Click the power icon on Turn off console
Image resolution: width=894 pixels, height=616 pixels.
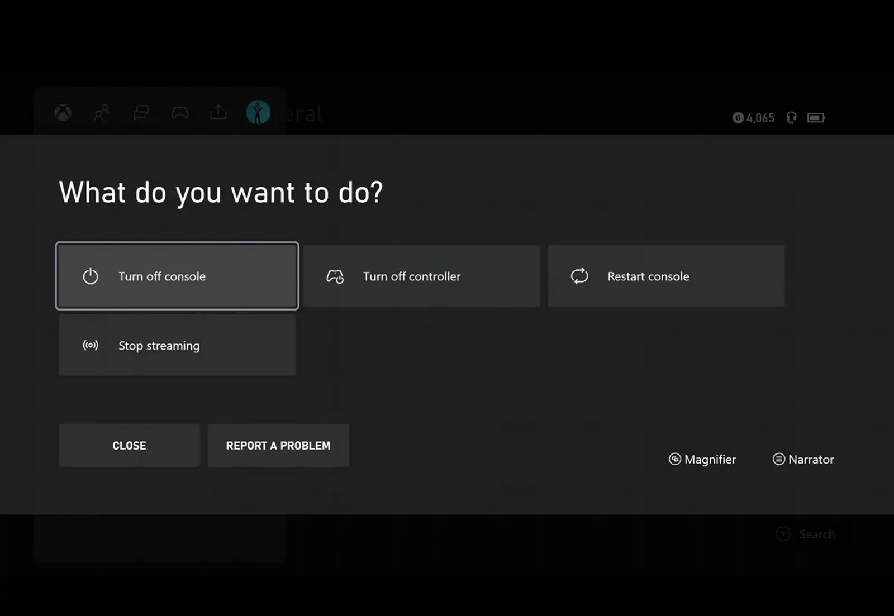click(x=91, y=275)
